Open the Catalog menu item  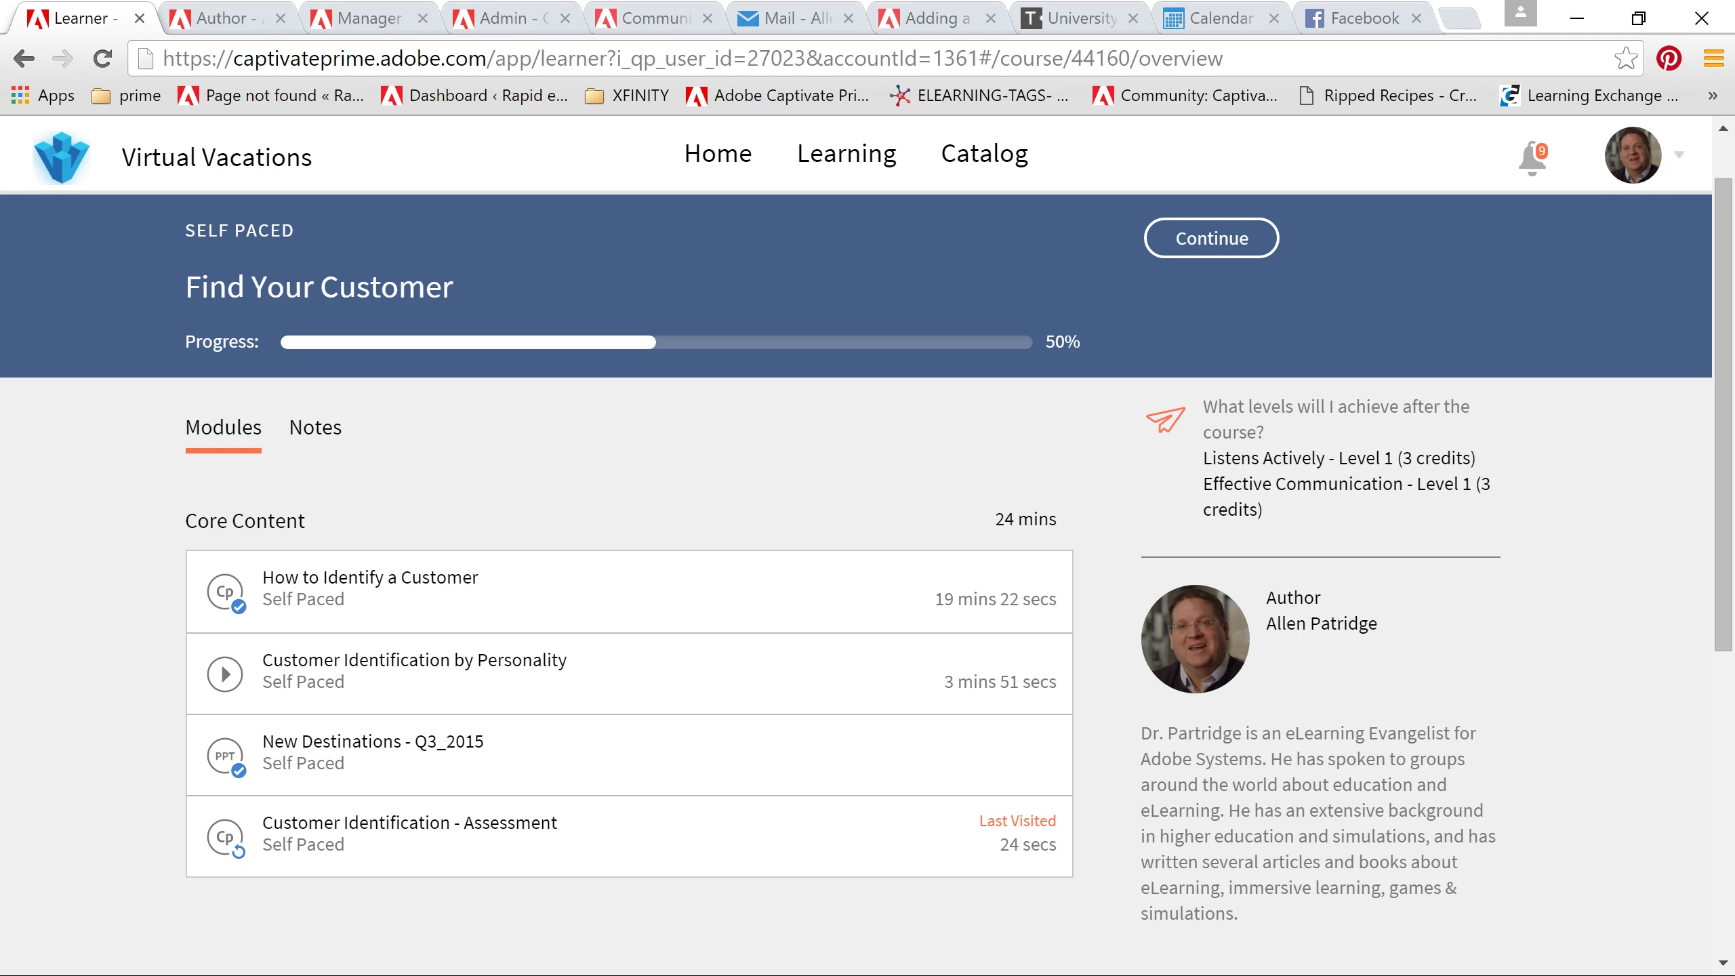click(x=984, y=154)
